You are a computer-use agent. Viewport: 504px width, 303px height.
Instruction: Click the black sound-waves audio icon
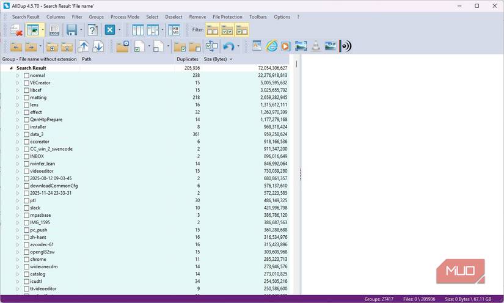pos(346,46)
